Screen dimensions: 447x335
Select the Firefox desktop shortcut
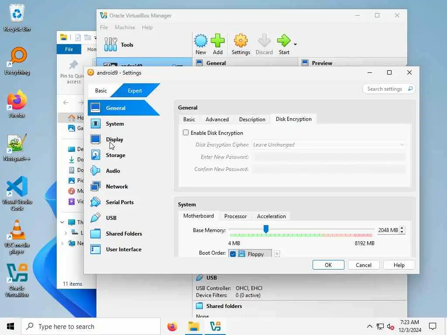click(17, 104)
